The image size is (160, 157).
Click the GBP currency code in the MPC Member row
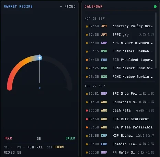[x=104, y=43]
